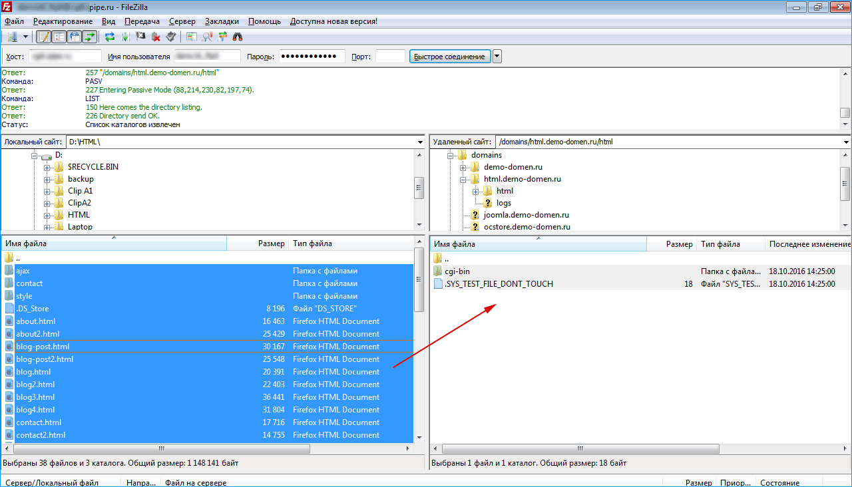The width and height of the screenshot is (852, 487).
Task: Toggle the local directory tree display
Action: (x=59, y=37)
